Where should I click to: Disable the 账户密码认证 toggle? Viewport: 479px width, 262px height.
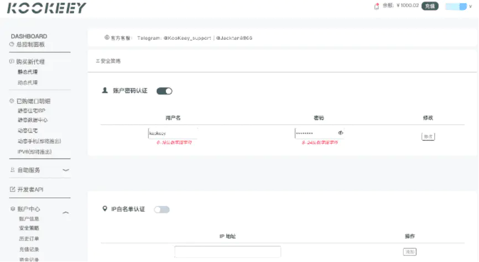click(164, 91)
